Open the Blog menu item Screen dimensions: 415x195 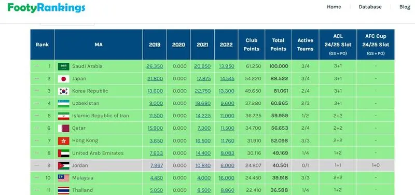[x=405, y=7]
